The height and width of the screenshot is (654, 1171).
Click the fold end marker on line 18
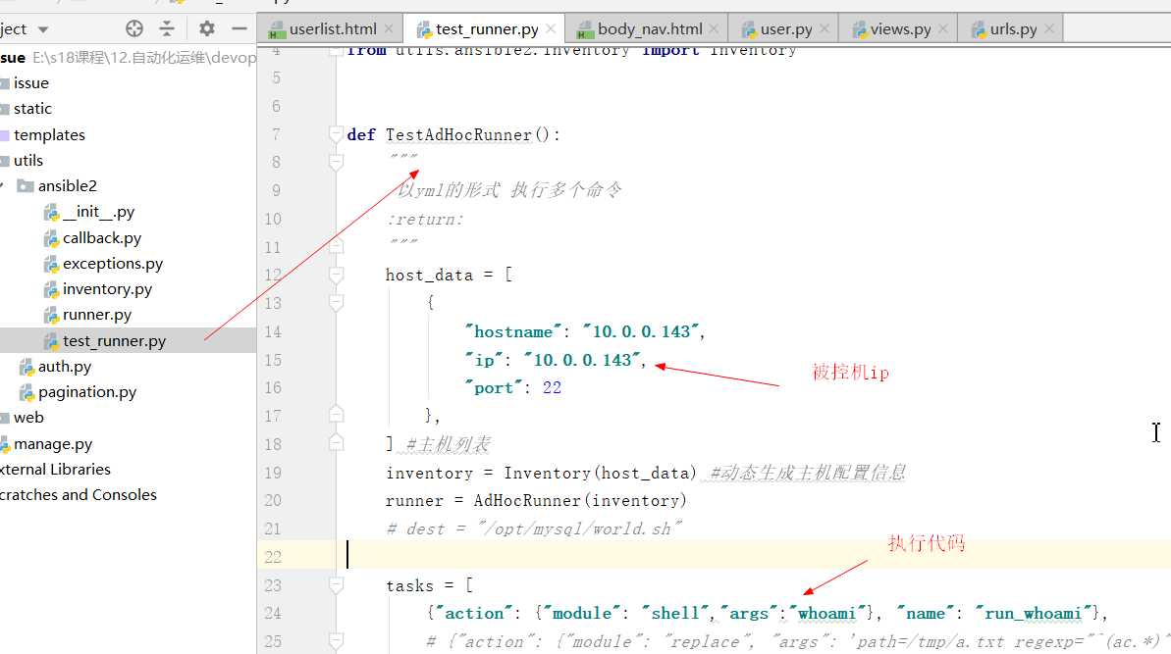pos(336,444)
